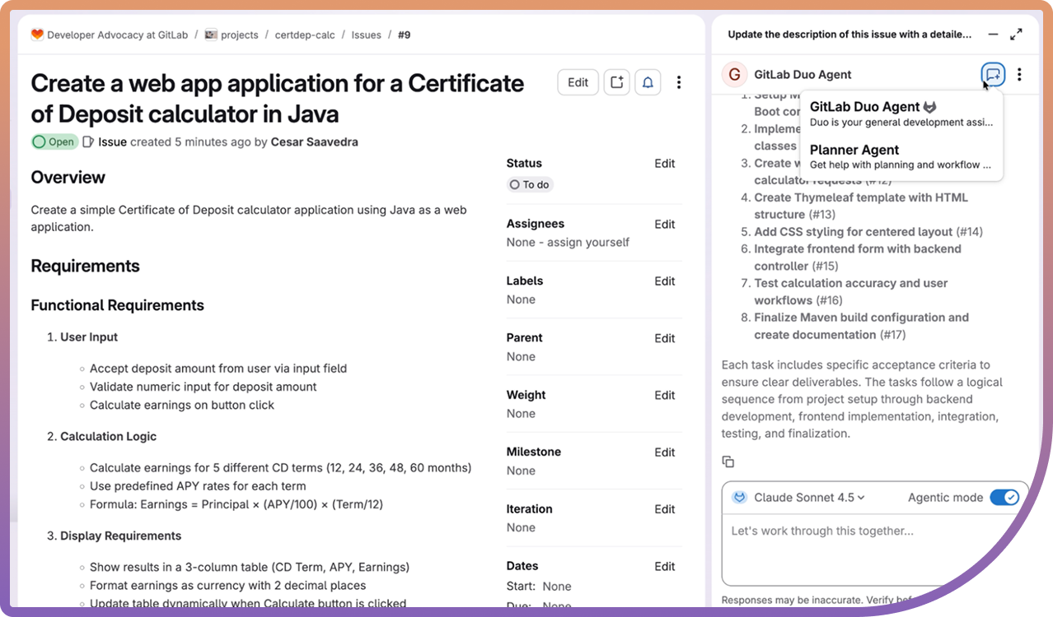
Task: Expand the GitLab Duo Agent panel
Action: coord(1016,34)
